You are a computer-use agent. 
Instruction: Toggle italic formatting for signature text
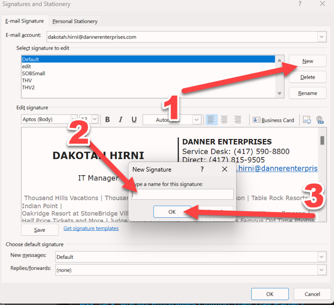(120, 120)
